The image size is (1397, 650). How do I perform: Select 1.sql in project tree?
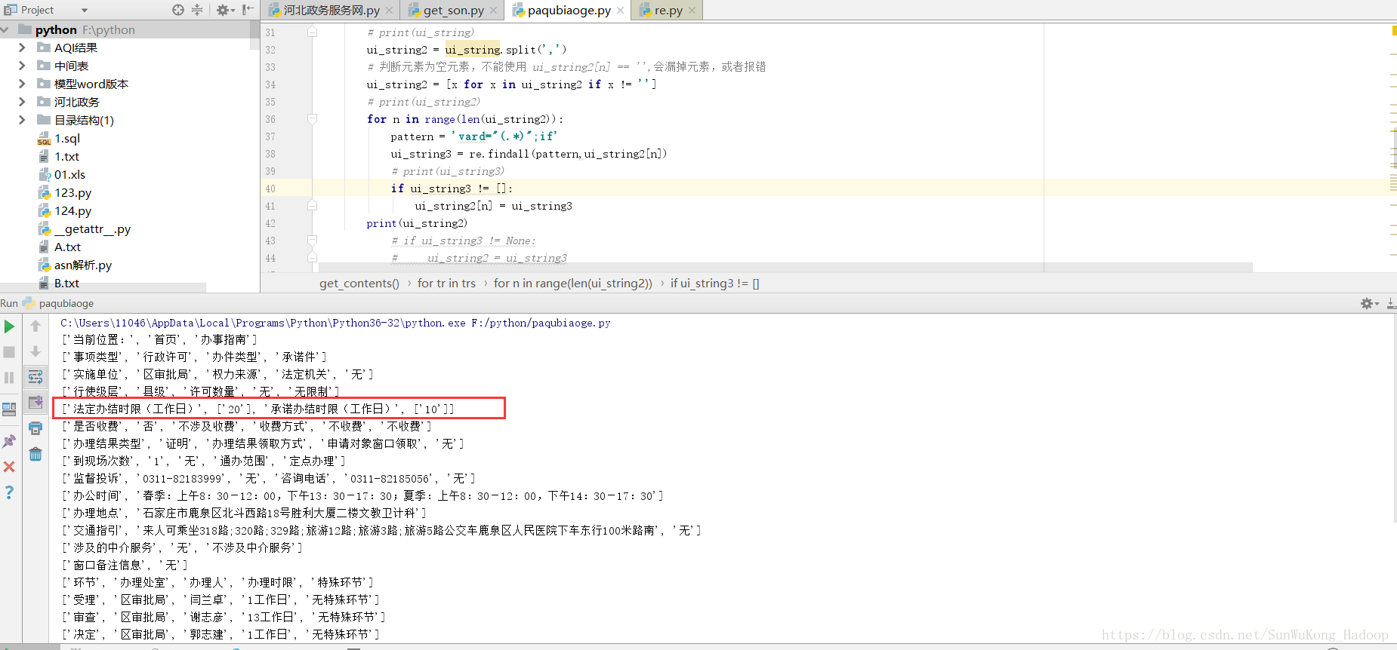[x=67, y=138]
